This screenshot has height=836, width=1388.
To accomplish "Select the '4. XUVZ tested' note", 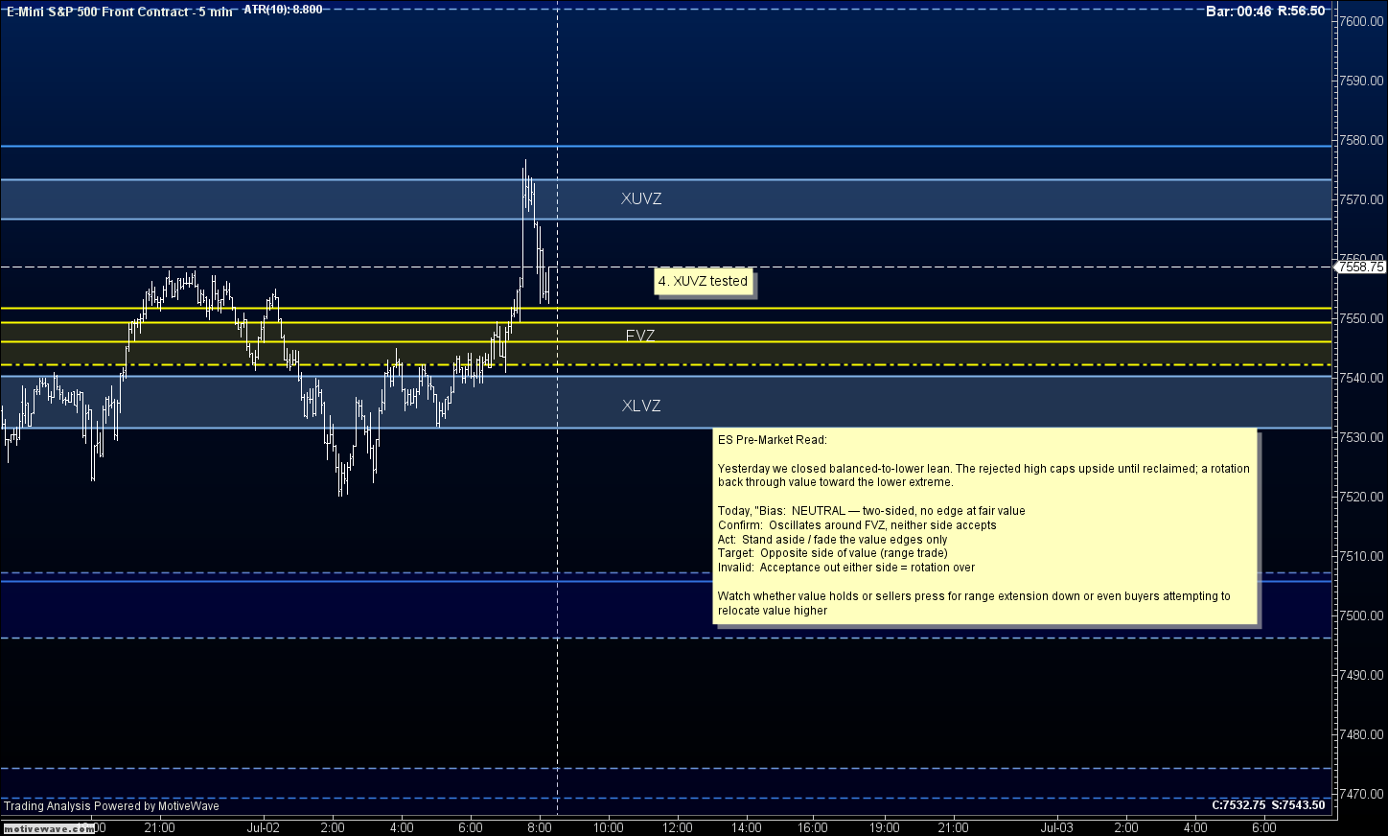I will pyautogui.click(x=703, y=281).
